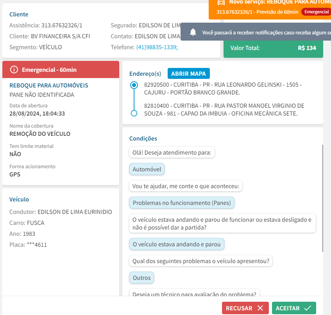The width and height of the screenshot is (331, 315).
Task: Click the Carro value FUSCA
Action: [36, 223]
